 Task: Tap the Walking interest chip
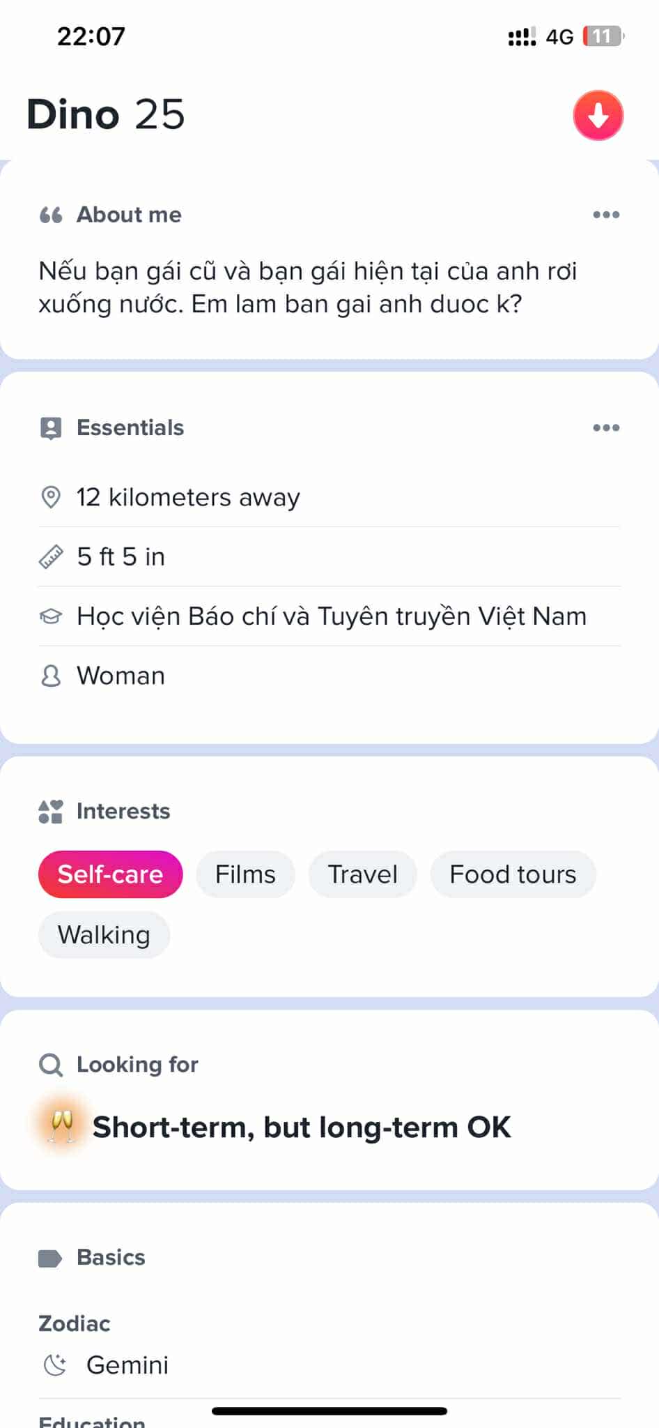[x=104, y=935]
